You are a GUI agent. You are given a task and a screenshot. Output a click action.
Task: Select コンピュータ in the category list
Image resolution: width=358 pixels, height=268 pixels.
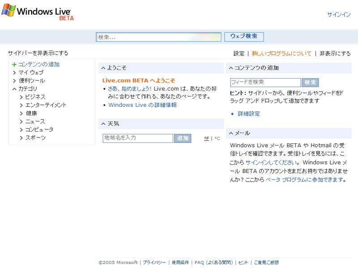point(39,130)
